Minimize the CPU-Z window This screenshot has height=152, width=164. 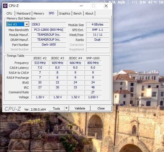pos(81,6)
